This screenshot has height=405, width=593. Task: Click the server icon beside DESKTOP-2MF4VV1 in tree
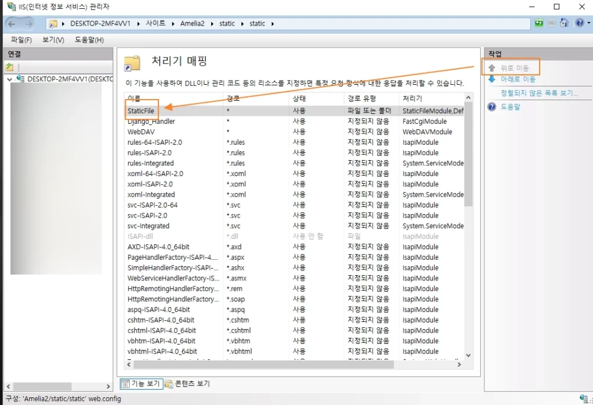click(x=20, y=79)
